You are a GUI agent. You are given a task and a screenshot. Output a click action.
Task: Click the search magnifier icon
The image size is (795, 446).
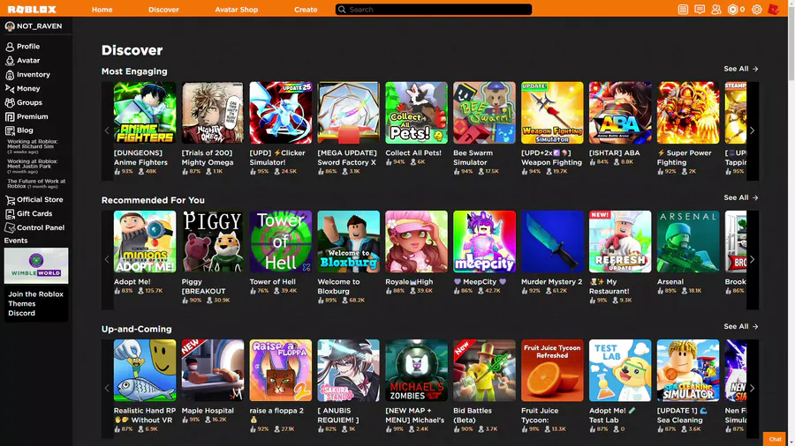point(342,9)
